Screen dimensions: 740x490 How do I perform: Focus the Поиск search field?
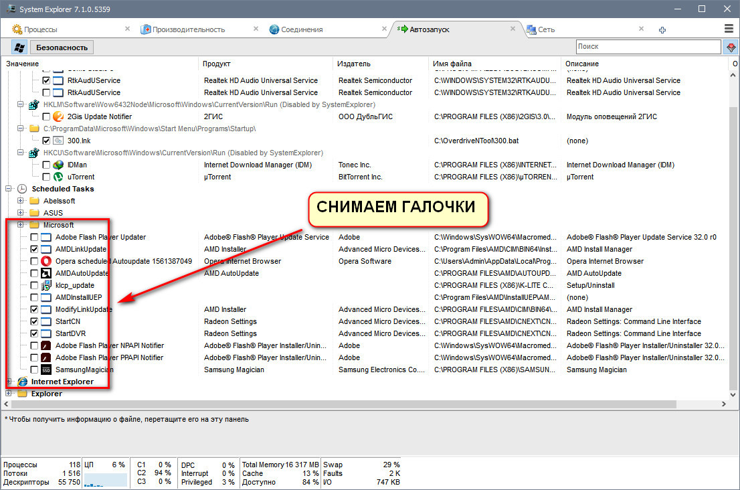648,47
